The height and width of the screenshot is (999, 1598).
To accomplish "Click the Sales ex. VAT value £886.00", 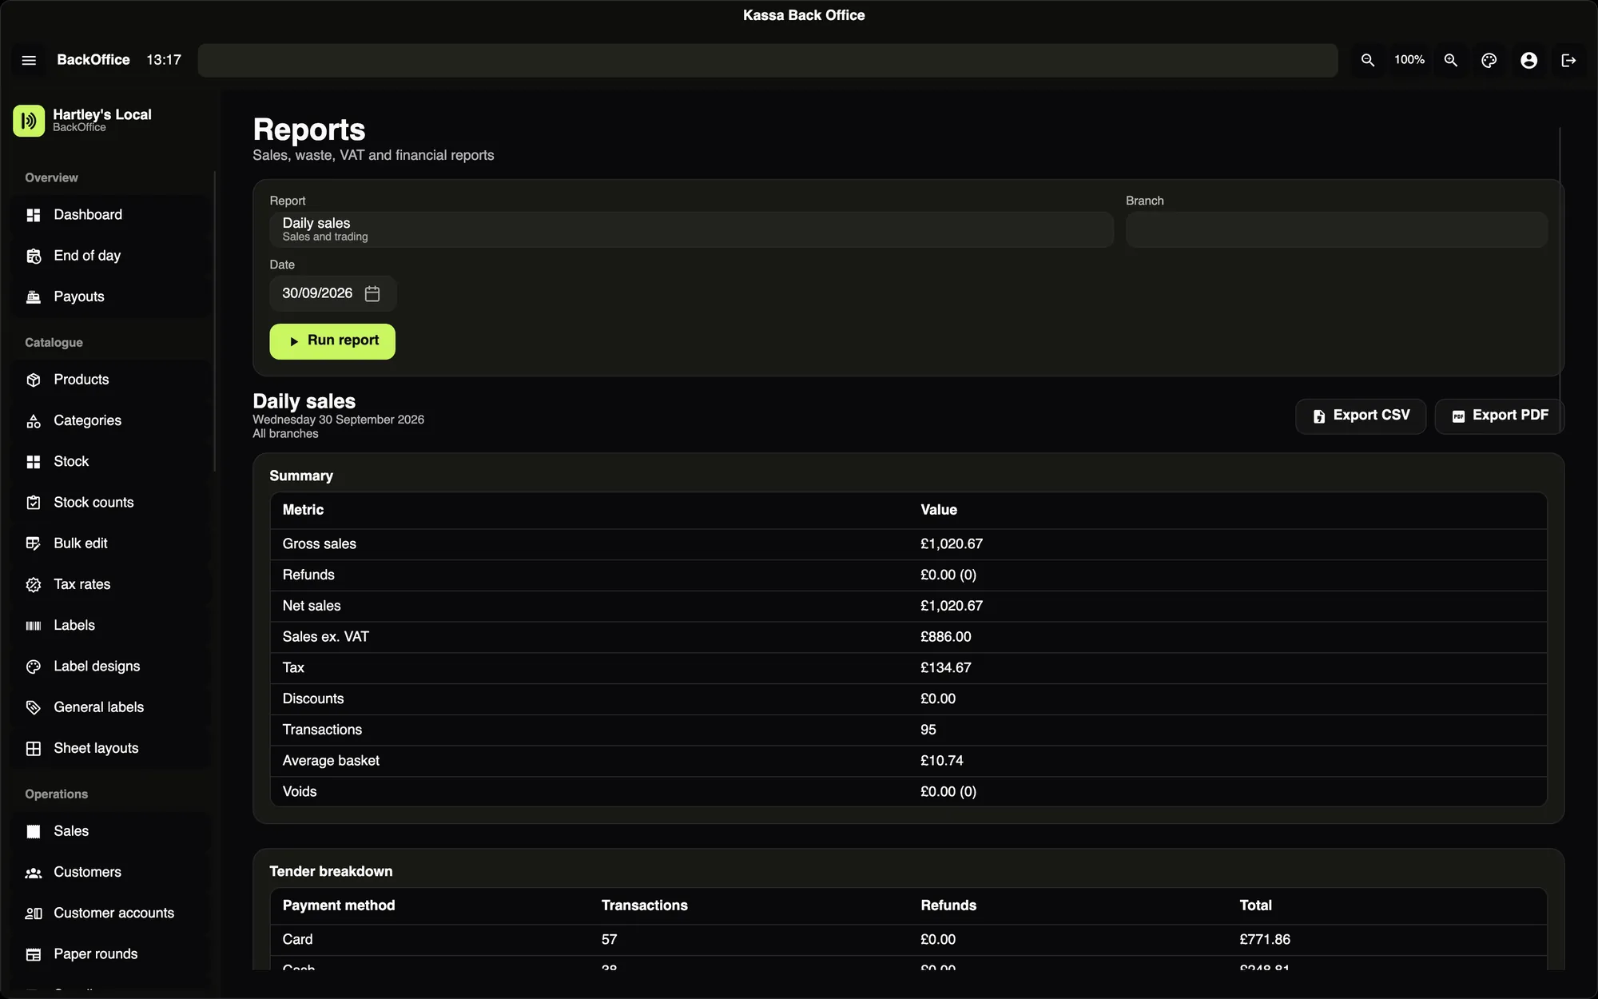I will pos(946,637).
